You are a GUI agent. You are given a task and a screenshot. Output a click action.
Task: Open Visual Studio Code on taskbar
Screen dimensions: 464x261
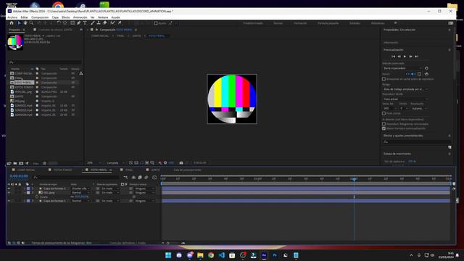click(221, 255)
